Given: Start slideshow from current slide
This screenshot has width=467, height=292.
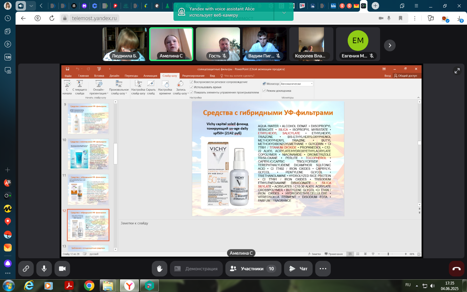Looking at the screenshot, I should 80,88.
